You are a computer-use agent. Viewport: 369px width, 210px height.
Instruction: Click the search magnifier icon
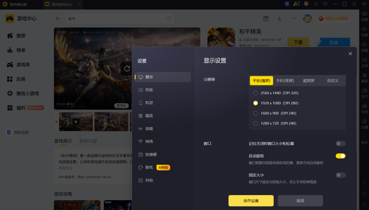(x=169, y=19)
